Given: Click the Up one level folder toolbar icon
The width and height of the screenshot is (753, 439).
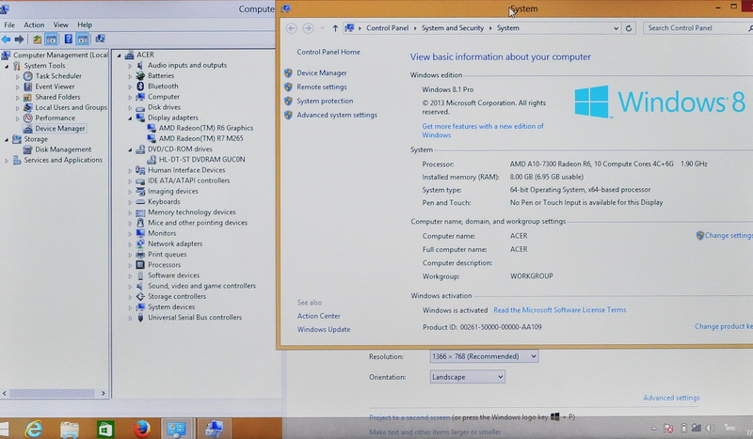Looking at the screenshot, I should coord(37,39).
